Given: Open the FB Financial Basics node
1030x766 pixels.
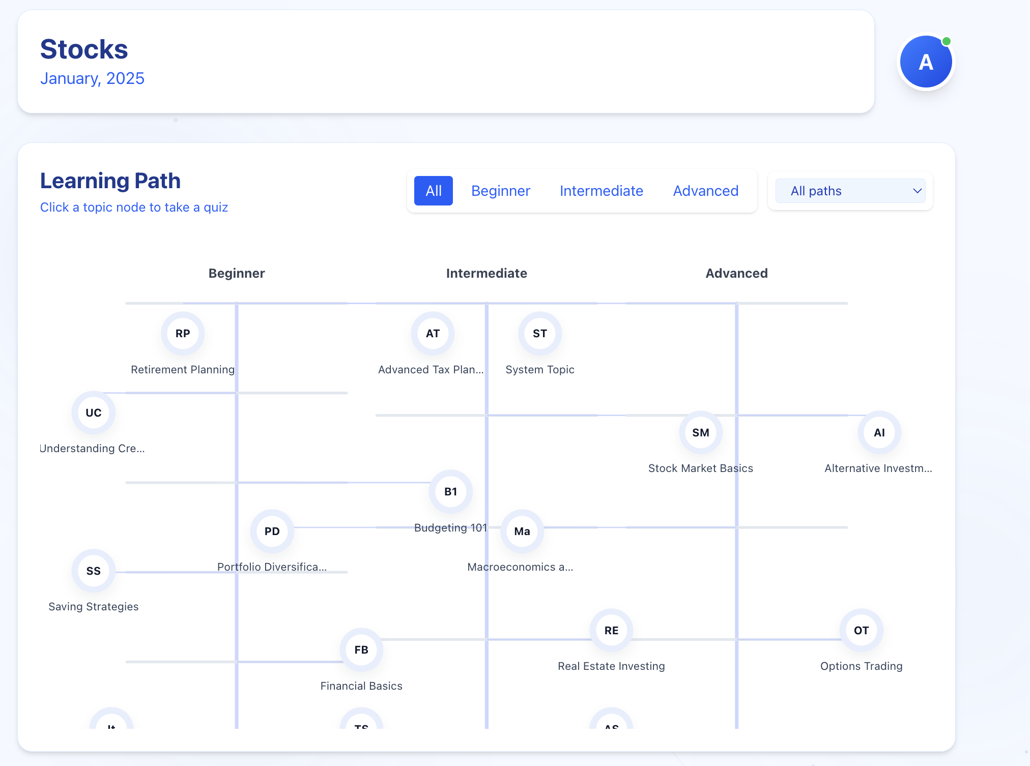Looking at the screenshot, I should pos(361,650).
